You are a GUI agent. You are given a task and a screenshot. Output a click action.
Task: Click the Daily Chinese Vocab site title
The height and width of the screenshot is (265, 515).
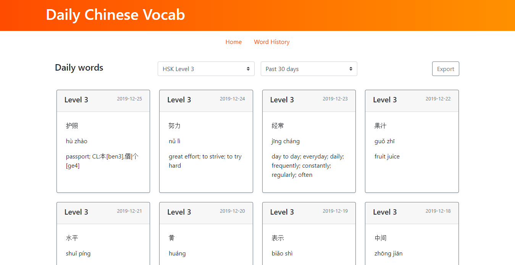click(115, 15)
